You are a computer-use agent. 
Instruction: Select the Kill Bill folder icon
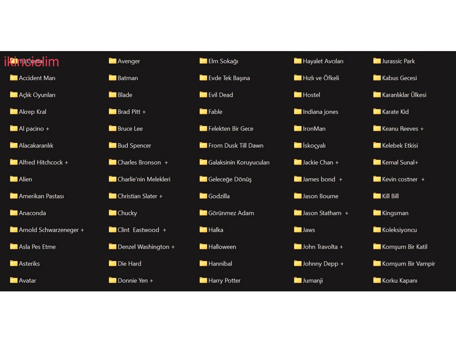coord(377,196)
